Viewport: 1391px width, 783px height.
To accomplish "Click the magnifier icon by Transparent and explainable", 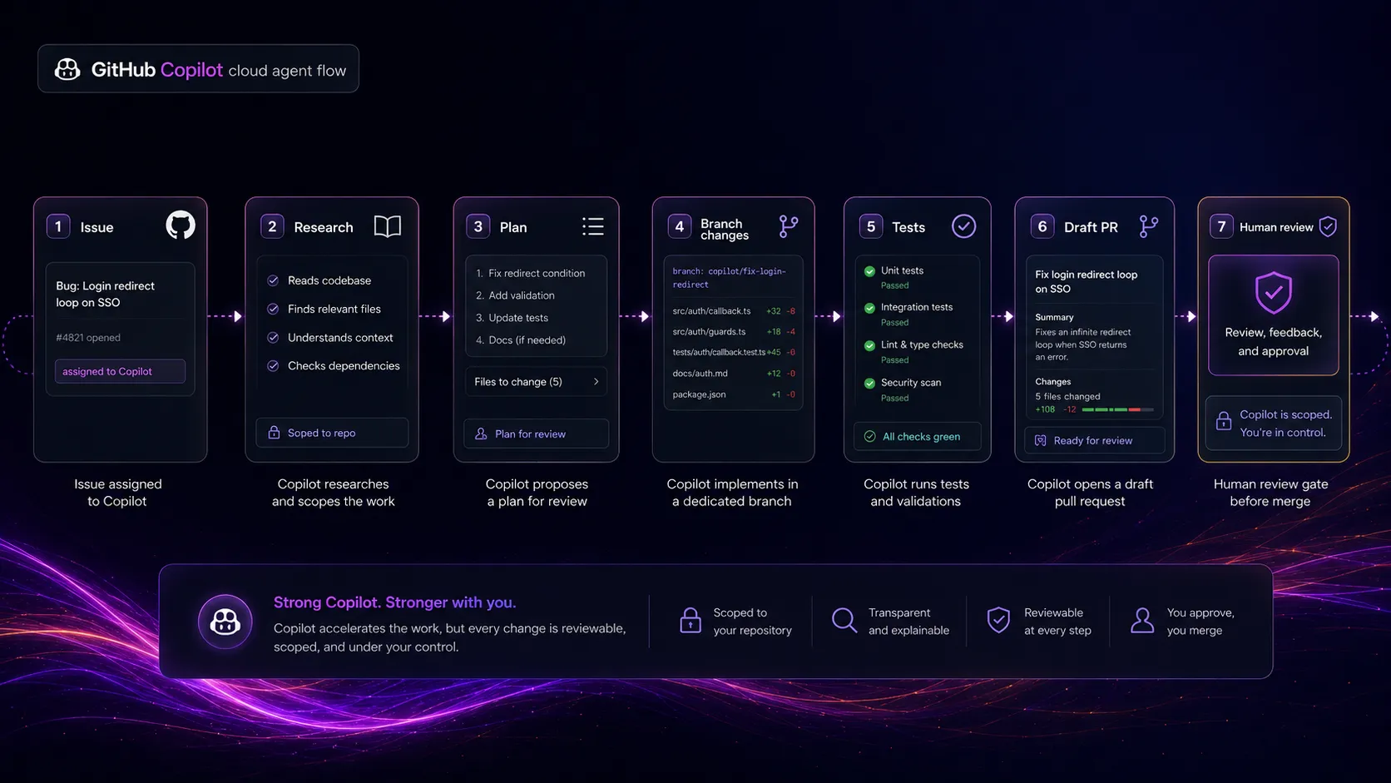I will (844, 621).
